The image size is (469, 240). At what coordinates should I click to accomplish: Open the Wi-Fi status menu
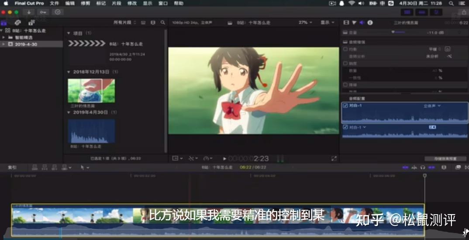[x=351, y=3]
